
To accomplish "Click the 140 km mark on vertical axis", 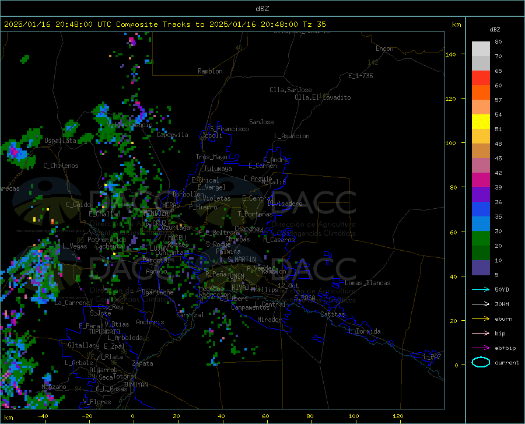I will coord(450,54).
